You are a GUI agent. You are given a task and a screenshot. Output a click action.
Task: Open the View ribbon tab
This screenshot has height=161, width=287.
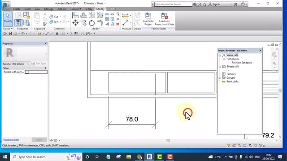coord(37,9)
